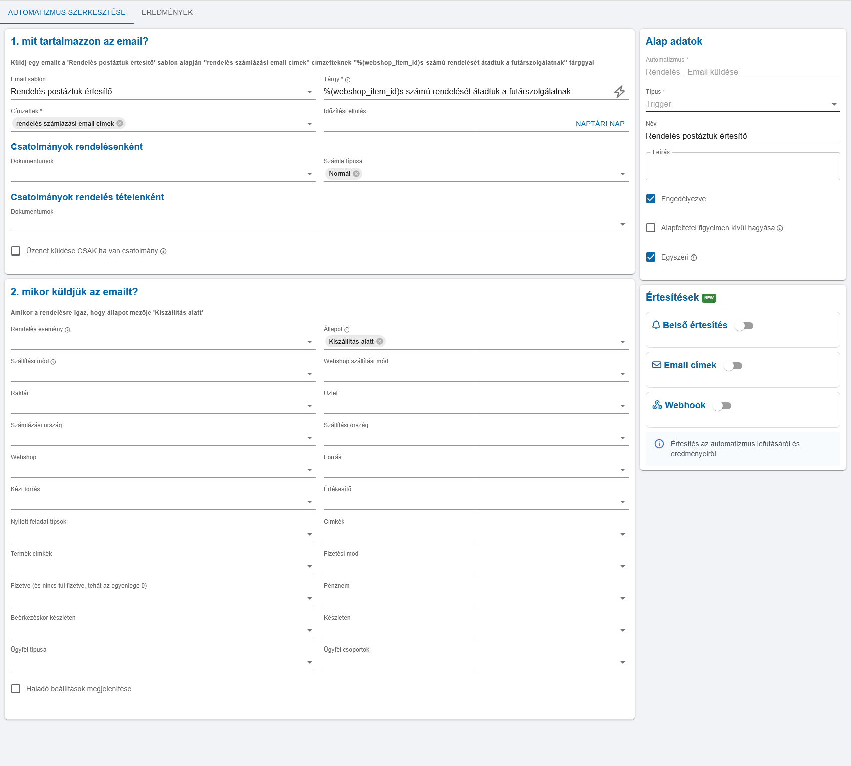The height and width of the screenshot is (766, 851).
Task: Open the Állapot dropdown arrow
Action: (x=623, y=342)
